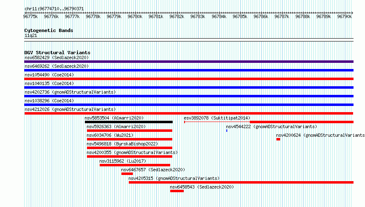Select nsv1038296 (Coe2014) label

click(49, 101)
